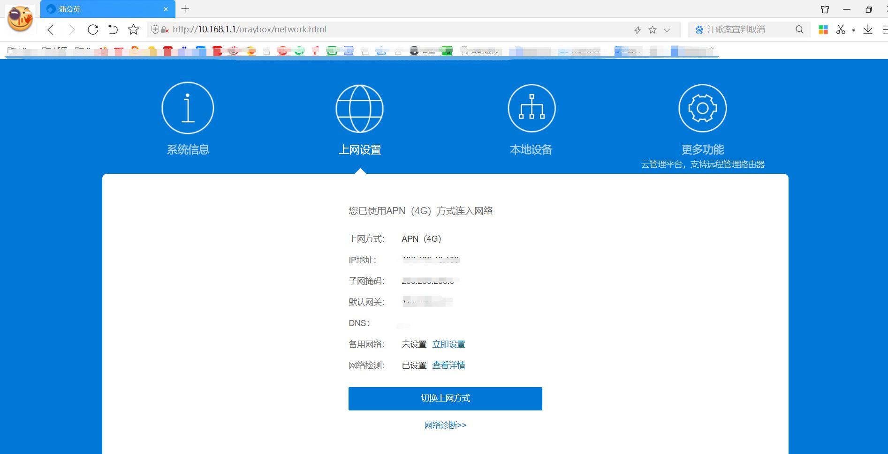Click the lightning speed-mode icon in address bar
This screenshot has height=454, width=888.
[637, 30]
